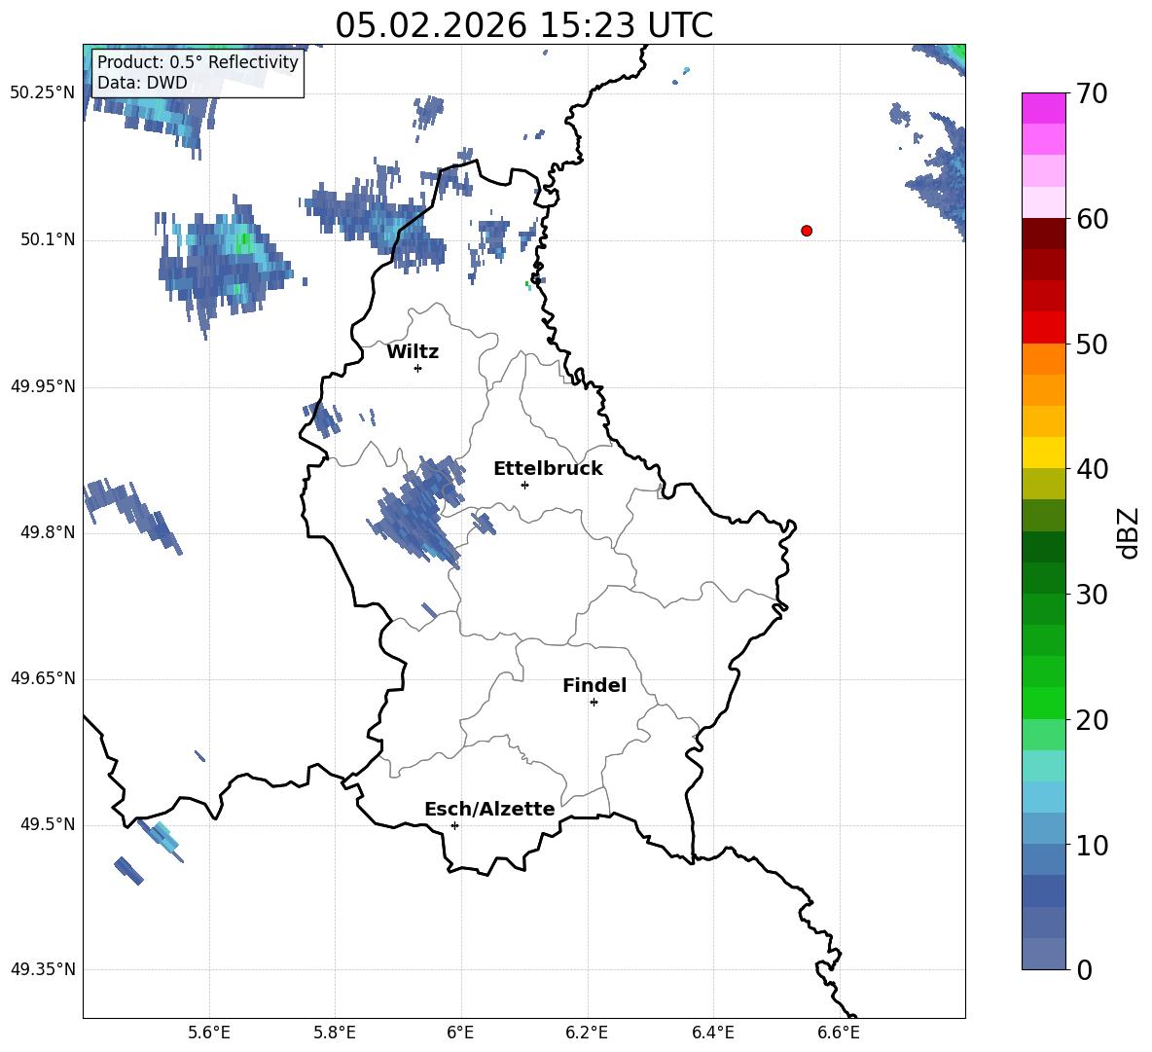1152x1052 pixels.
Task: Click the Ettelbruck city label
Action: (x=548, y=469)
